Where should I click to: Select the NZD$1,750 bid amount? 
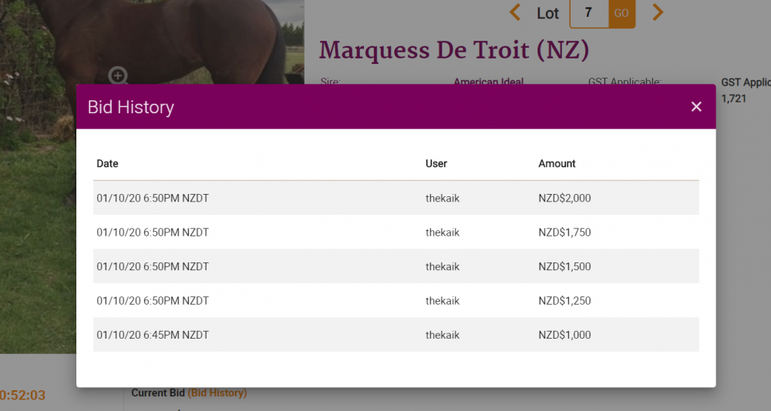click(564, 232)
